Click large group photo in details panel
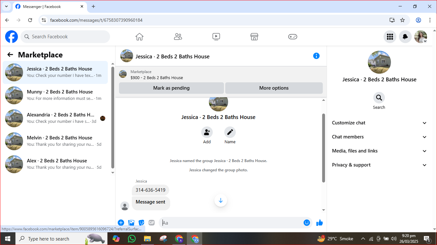 click(x=379, y=62)
